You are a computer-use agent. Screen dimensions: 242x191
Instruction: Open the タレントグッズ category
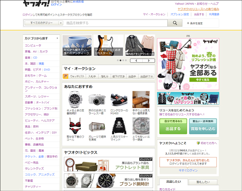click(x=34, y=168)
